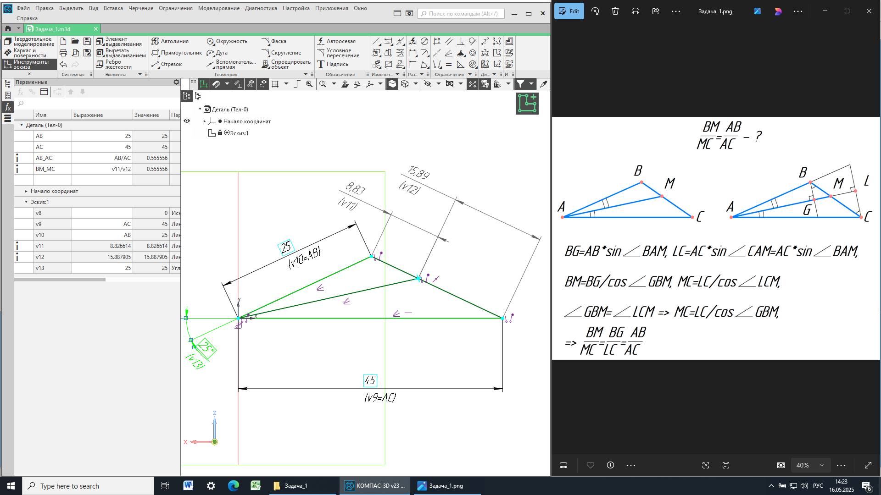This screenshot has width=881, height=495.
Task: Select Твердотельное моделирование toolbar set
Action: pyautogui.click(x=29, y=42)
